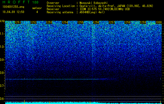The height and width of the screenshot is (104, 164).
Task: Click the ICOM IC-575 receiver text
Action: 105,9
